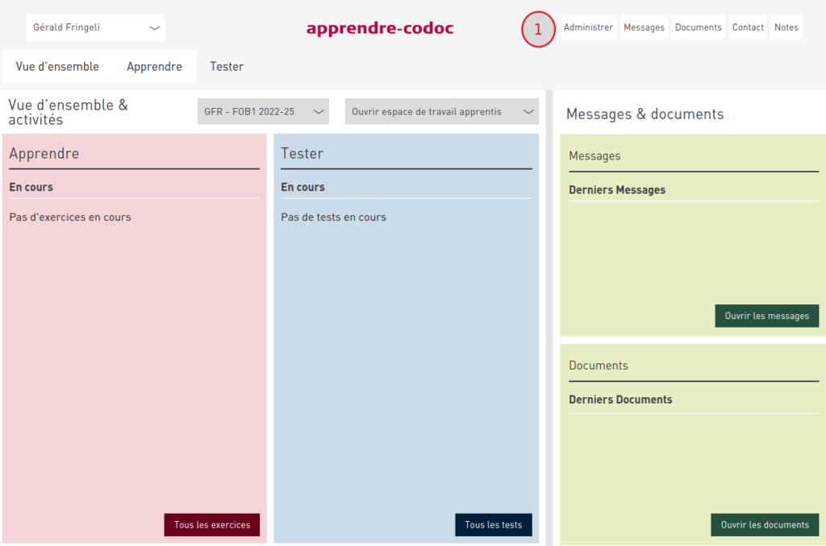Switch to the Vue d'ensemble tab

[57, 67]
